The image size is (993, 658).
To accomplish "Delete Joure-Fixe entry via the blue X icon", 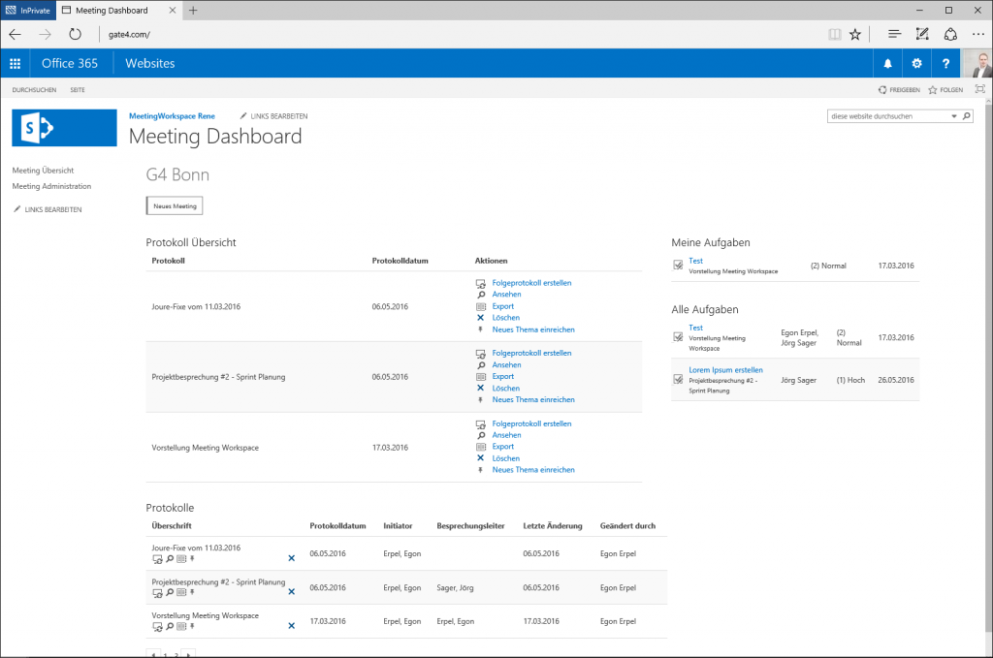I will click(x=290, y=558).
